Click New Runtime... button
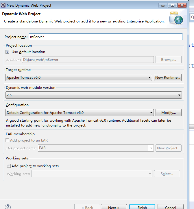This screenshot has height=209, width=194. click(x=167, y=78)
